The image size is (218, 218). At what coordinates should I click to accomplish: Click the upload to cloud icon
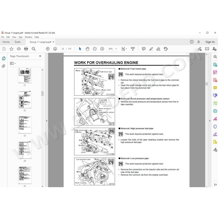click(x=19, y=49)
